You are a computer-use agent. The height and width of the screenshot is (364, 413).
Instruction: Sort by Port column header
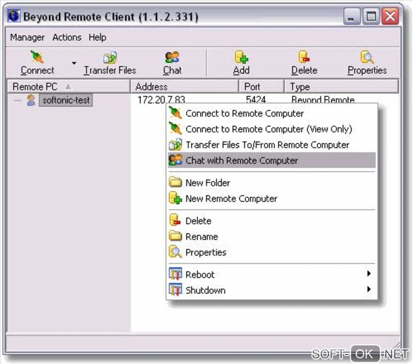[262, 86]
